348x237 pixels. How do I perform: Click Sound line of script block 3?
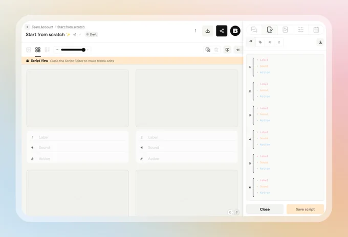tap(264, 114)
